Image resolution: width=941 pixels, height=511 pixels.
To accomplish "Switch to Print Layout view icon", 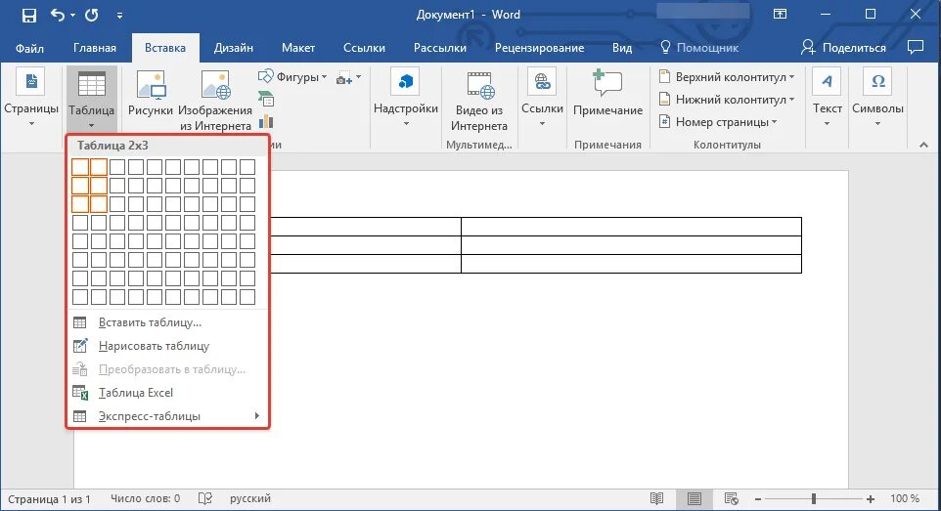I will click(695, 498).
